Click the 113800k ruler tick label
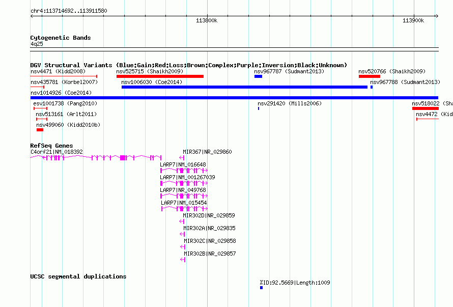The width and height of the screenshot is (453, 307). tap(207, 20)
